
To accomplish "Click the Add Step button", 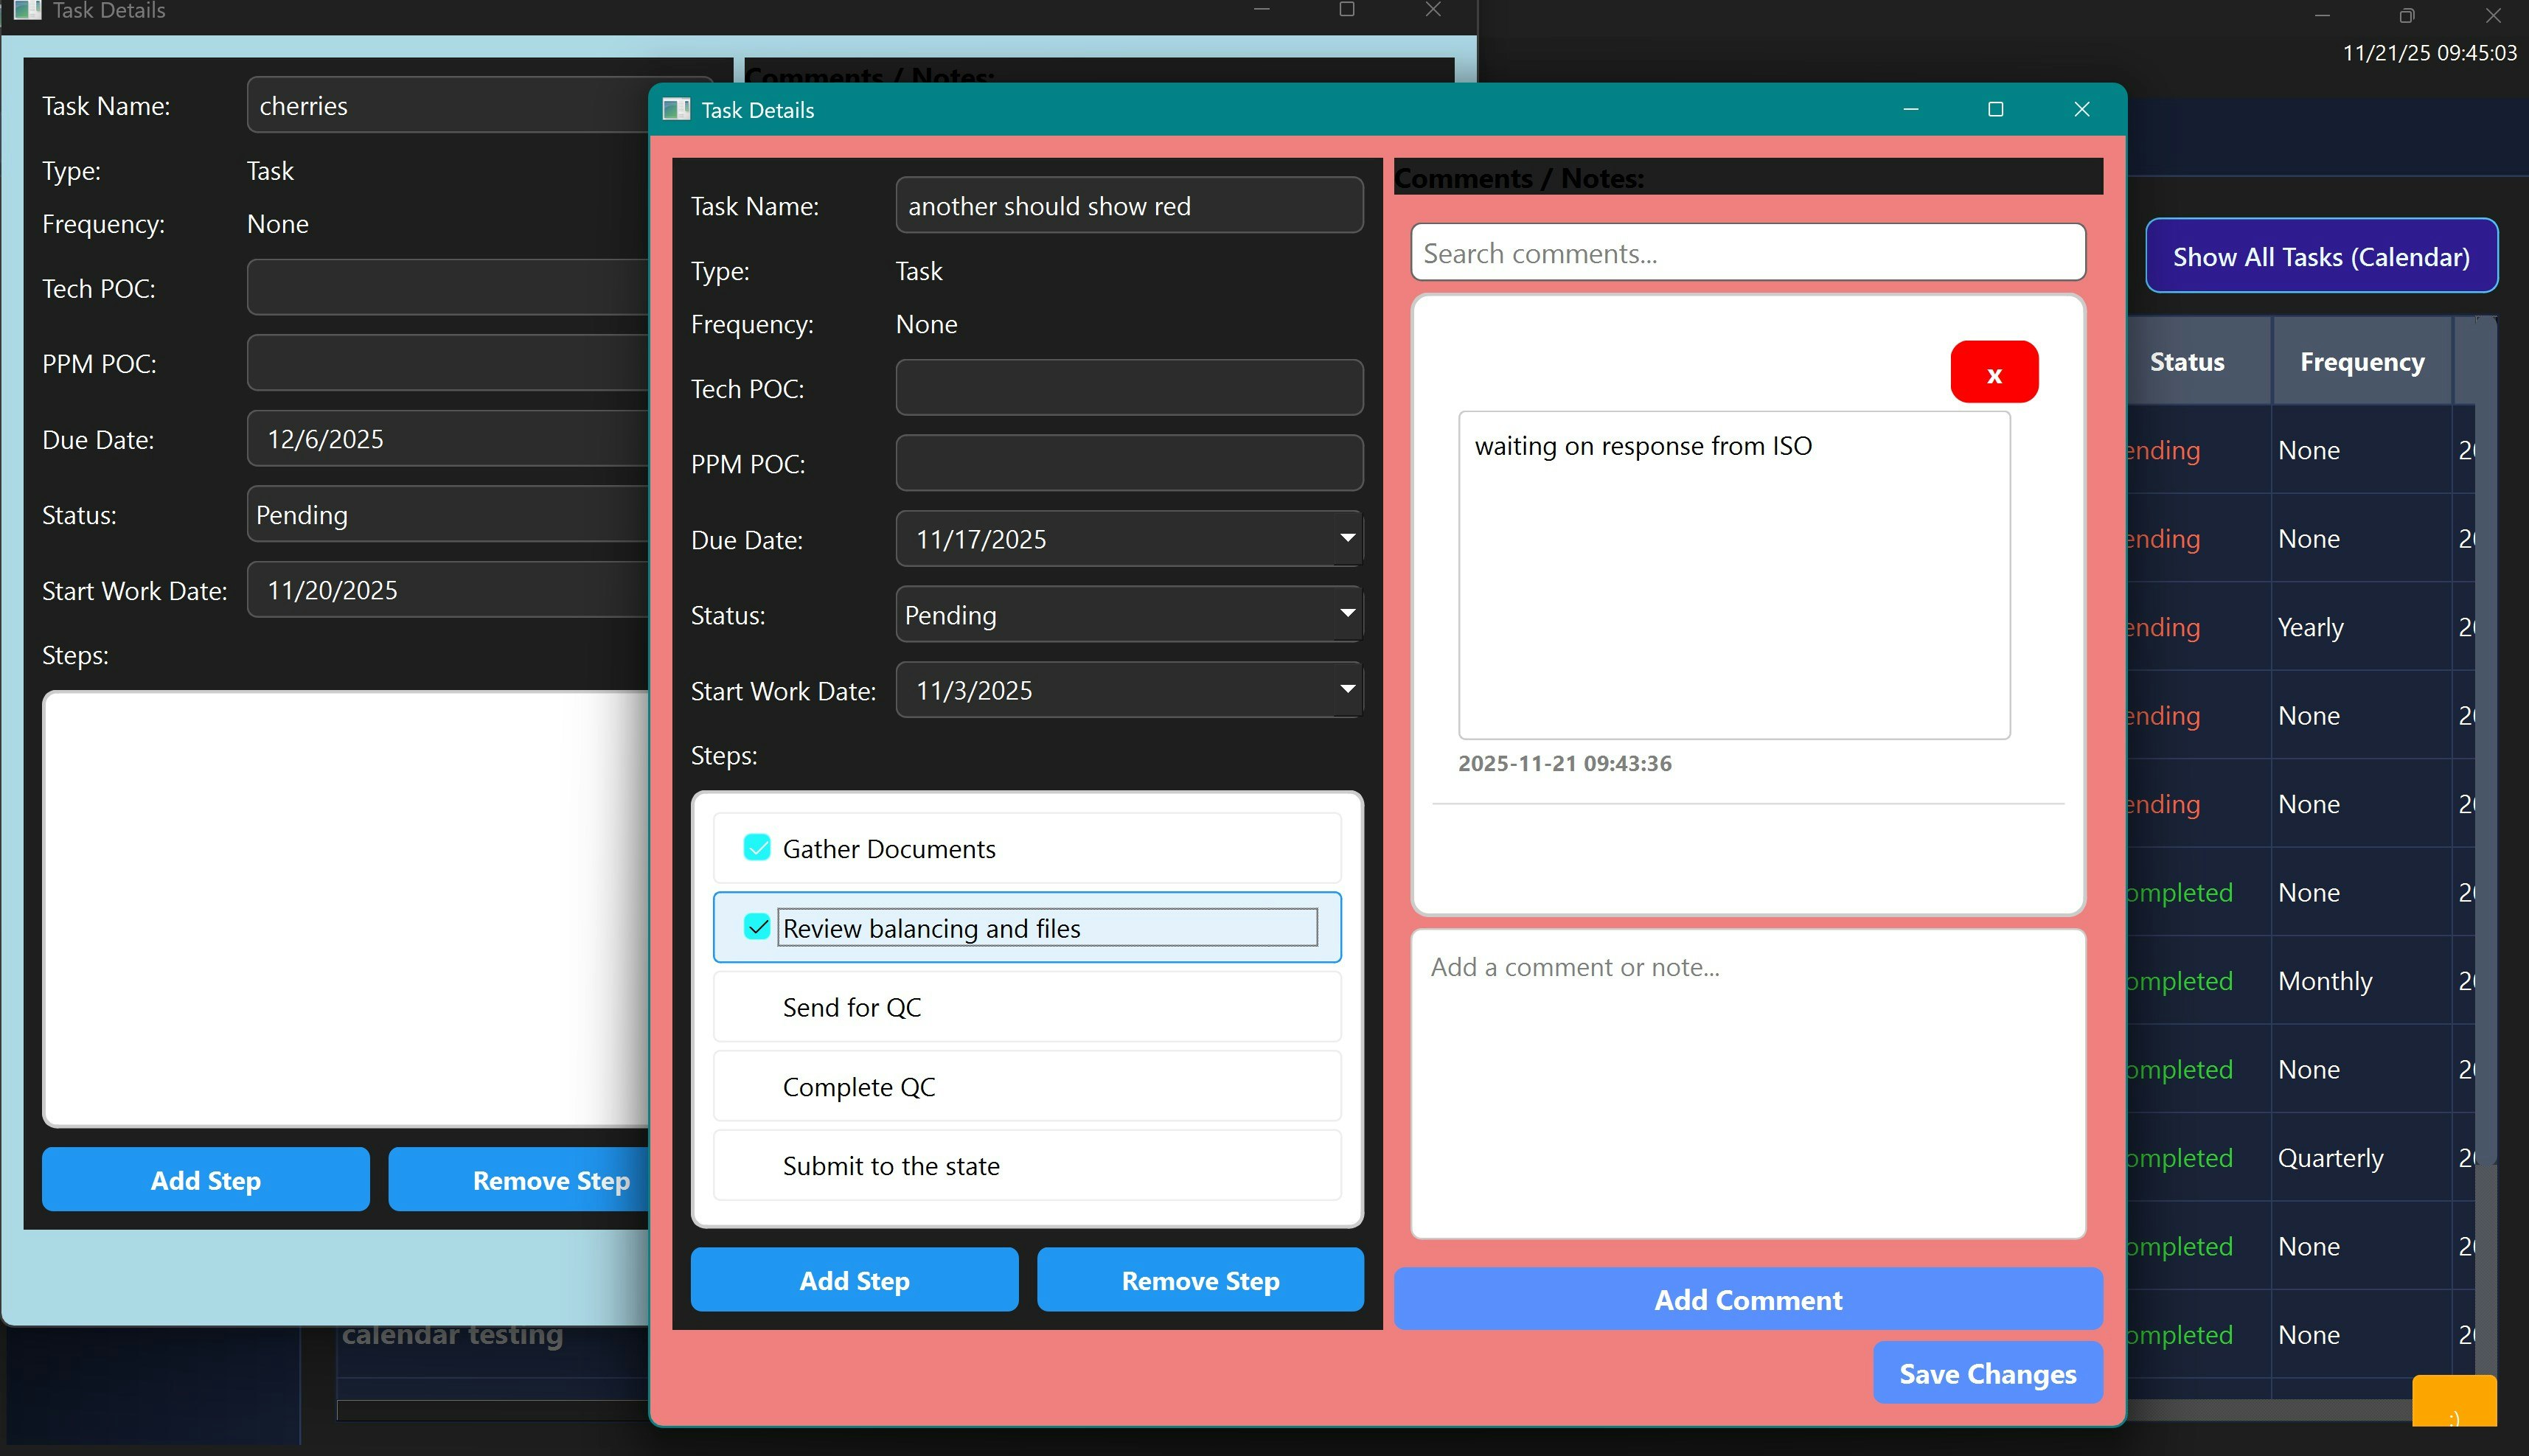I will click(x=854, y=1280).
